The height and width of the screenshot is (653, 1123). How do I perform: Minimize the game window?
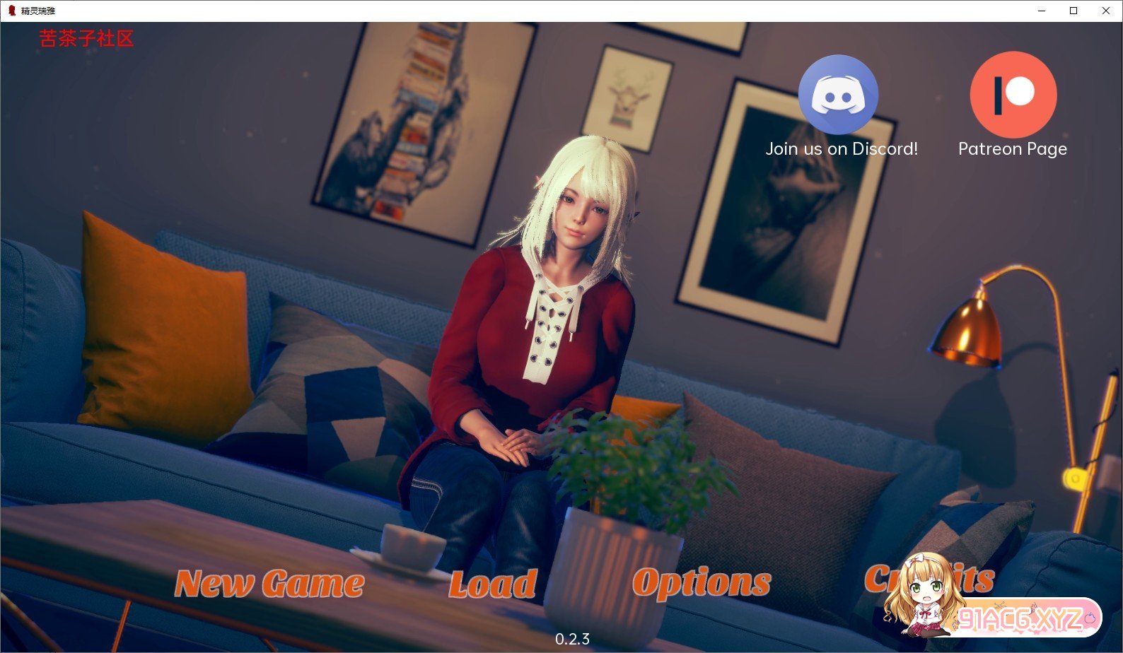pos(1042,11)
